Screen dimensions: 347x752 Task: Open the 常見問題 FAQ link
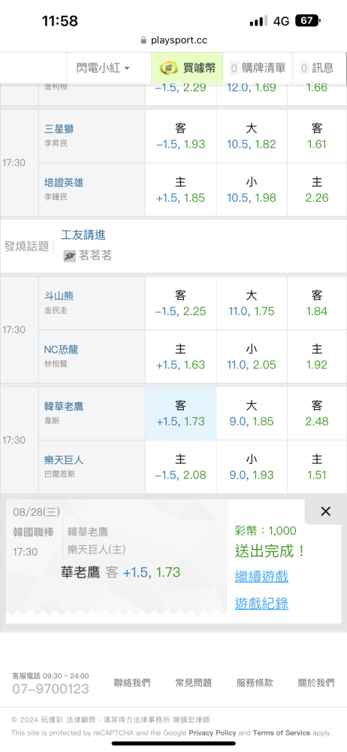pyautogui.click(x=194, y=683)
